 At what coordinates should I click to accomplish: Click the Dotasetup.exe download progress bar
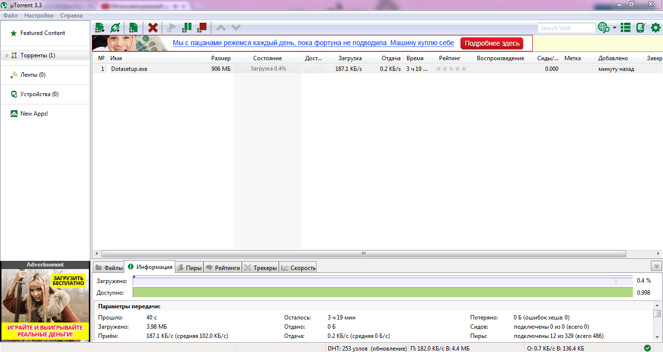click(268, 69)
